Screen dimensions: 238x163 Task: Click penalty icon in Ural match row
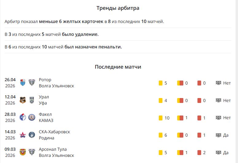coord(219,100)
